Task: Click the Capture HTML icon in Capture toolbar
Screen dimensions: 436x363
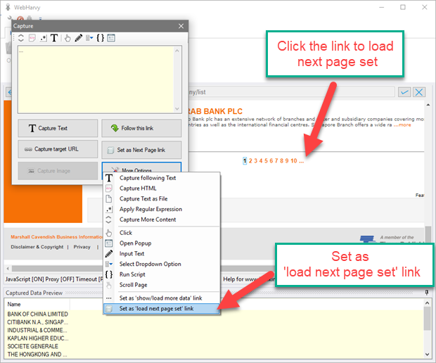Action: (32, 38)
